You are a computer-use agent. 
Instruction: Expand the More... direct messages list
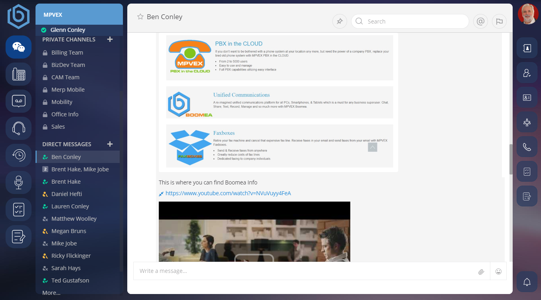[x=51, y=293]
